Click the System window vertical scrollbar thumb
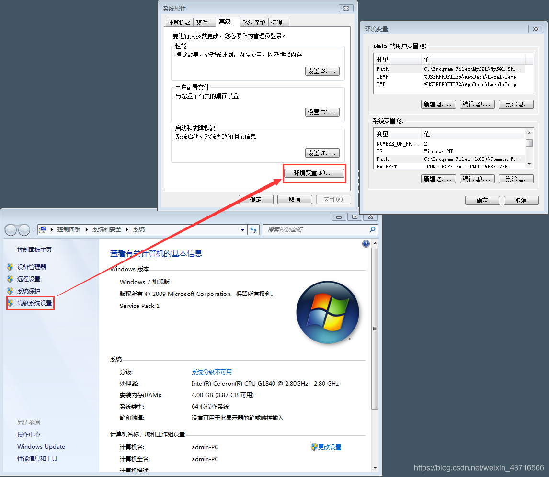Image resolution: width=549 pixels, height=477 pixels. 375,329
